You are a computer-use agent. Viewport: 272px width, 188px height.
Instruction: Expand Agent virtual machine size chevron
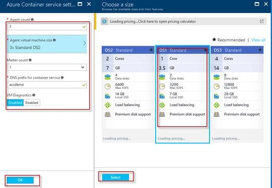pos(85,43)
